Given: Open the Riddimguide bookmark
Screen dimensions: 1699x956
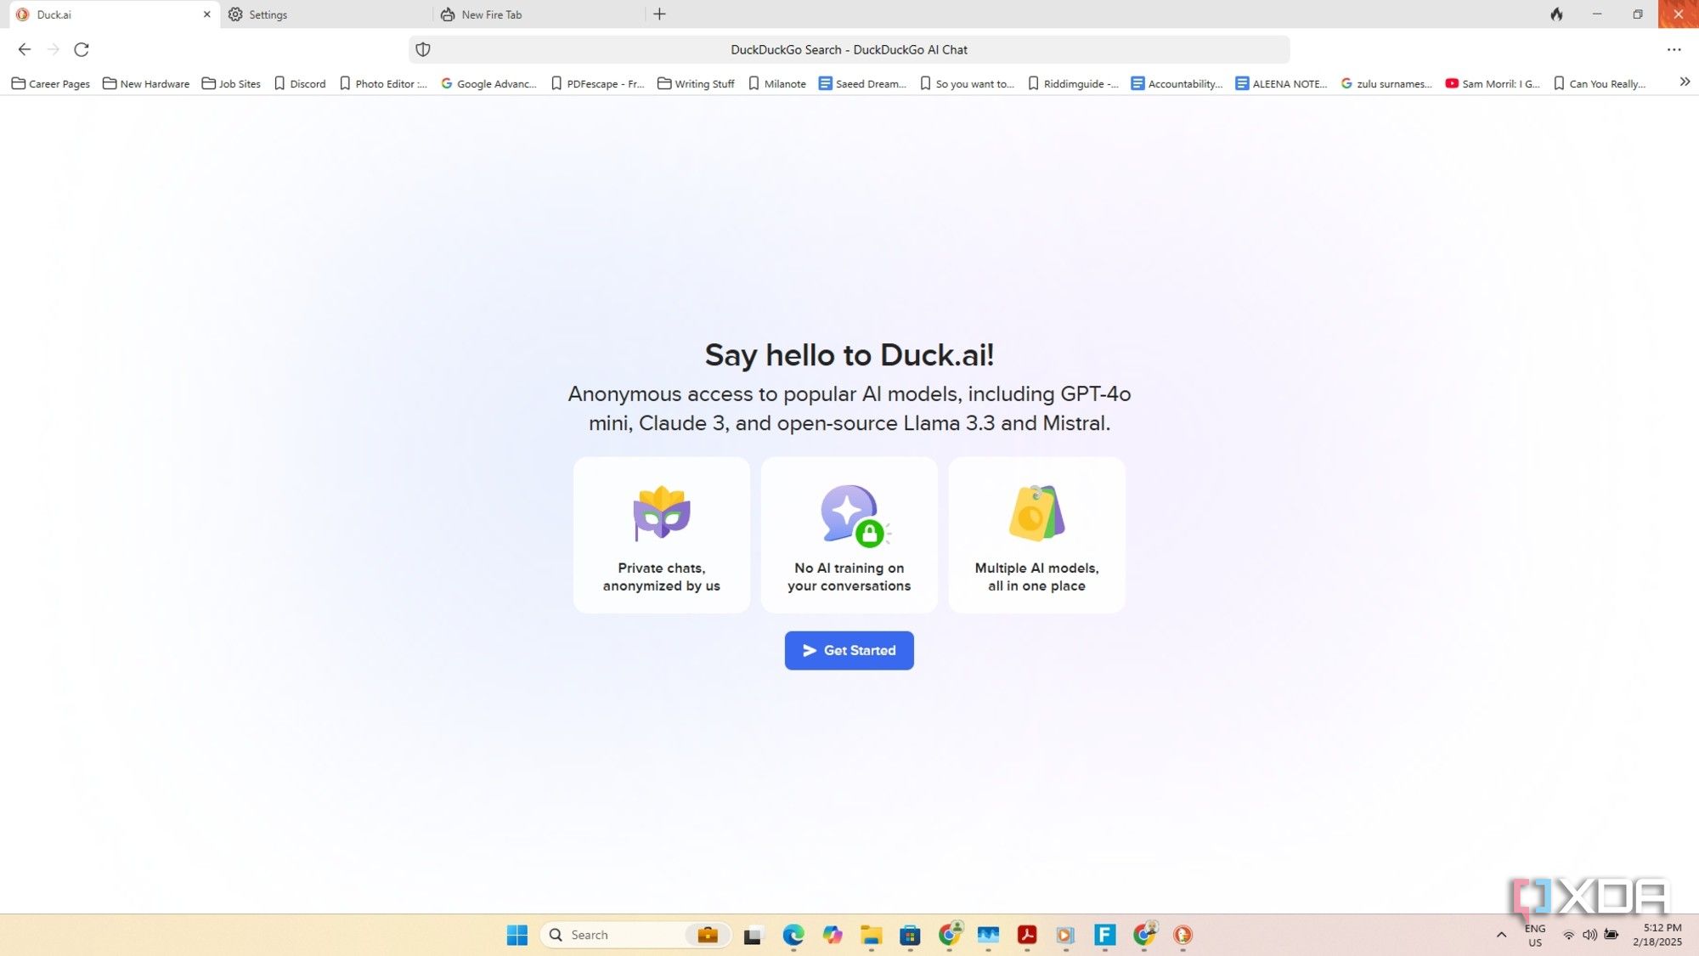Looking at the screenshot, I should 1073,83.
